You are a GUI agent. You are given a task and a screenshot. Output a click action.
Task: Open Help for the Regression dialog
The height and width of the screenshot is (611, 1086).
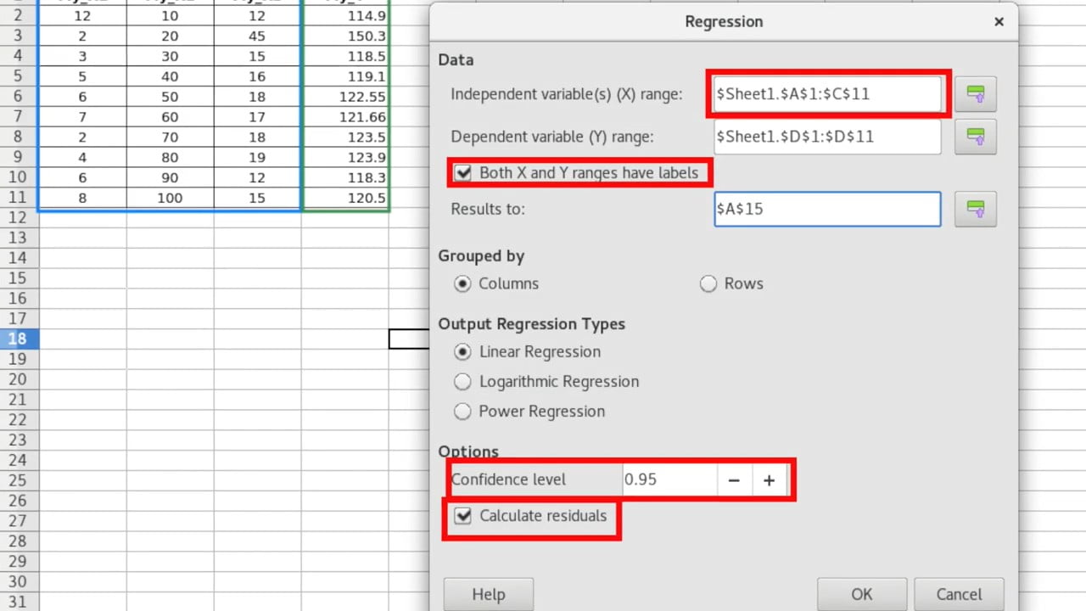(x=489, y=594)
